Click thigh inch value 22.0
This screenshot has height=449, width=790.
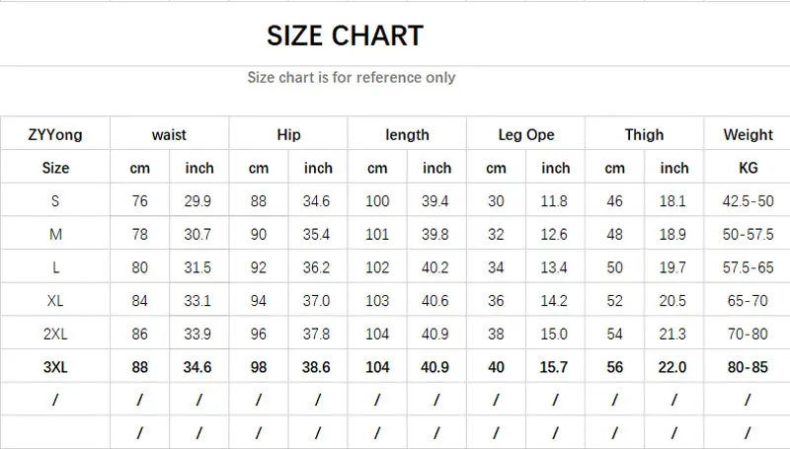672,367
